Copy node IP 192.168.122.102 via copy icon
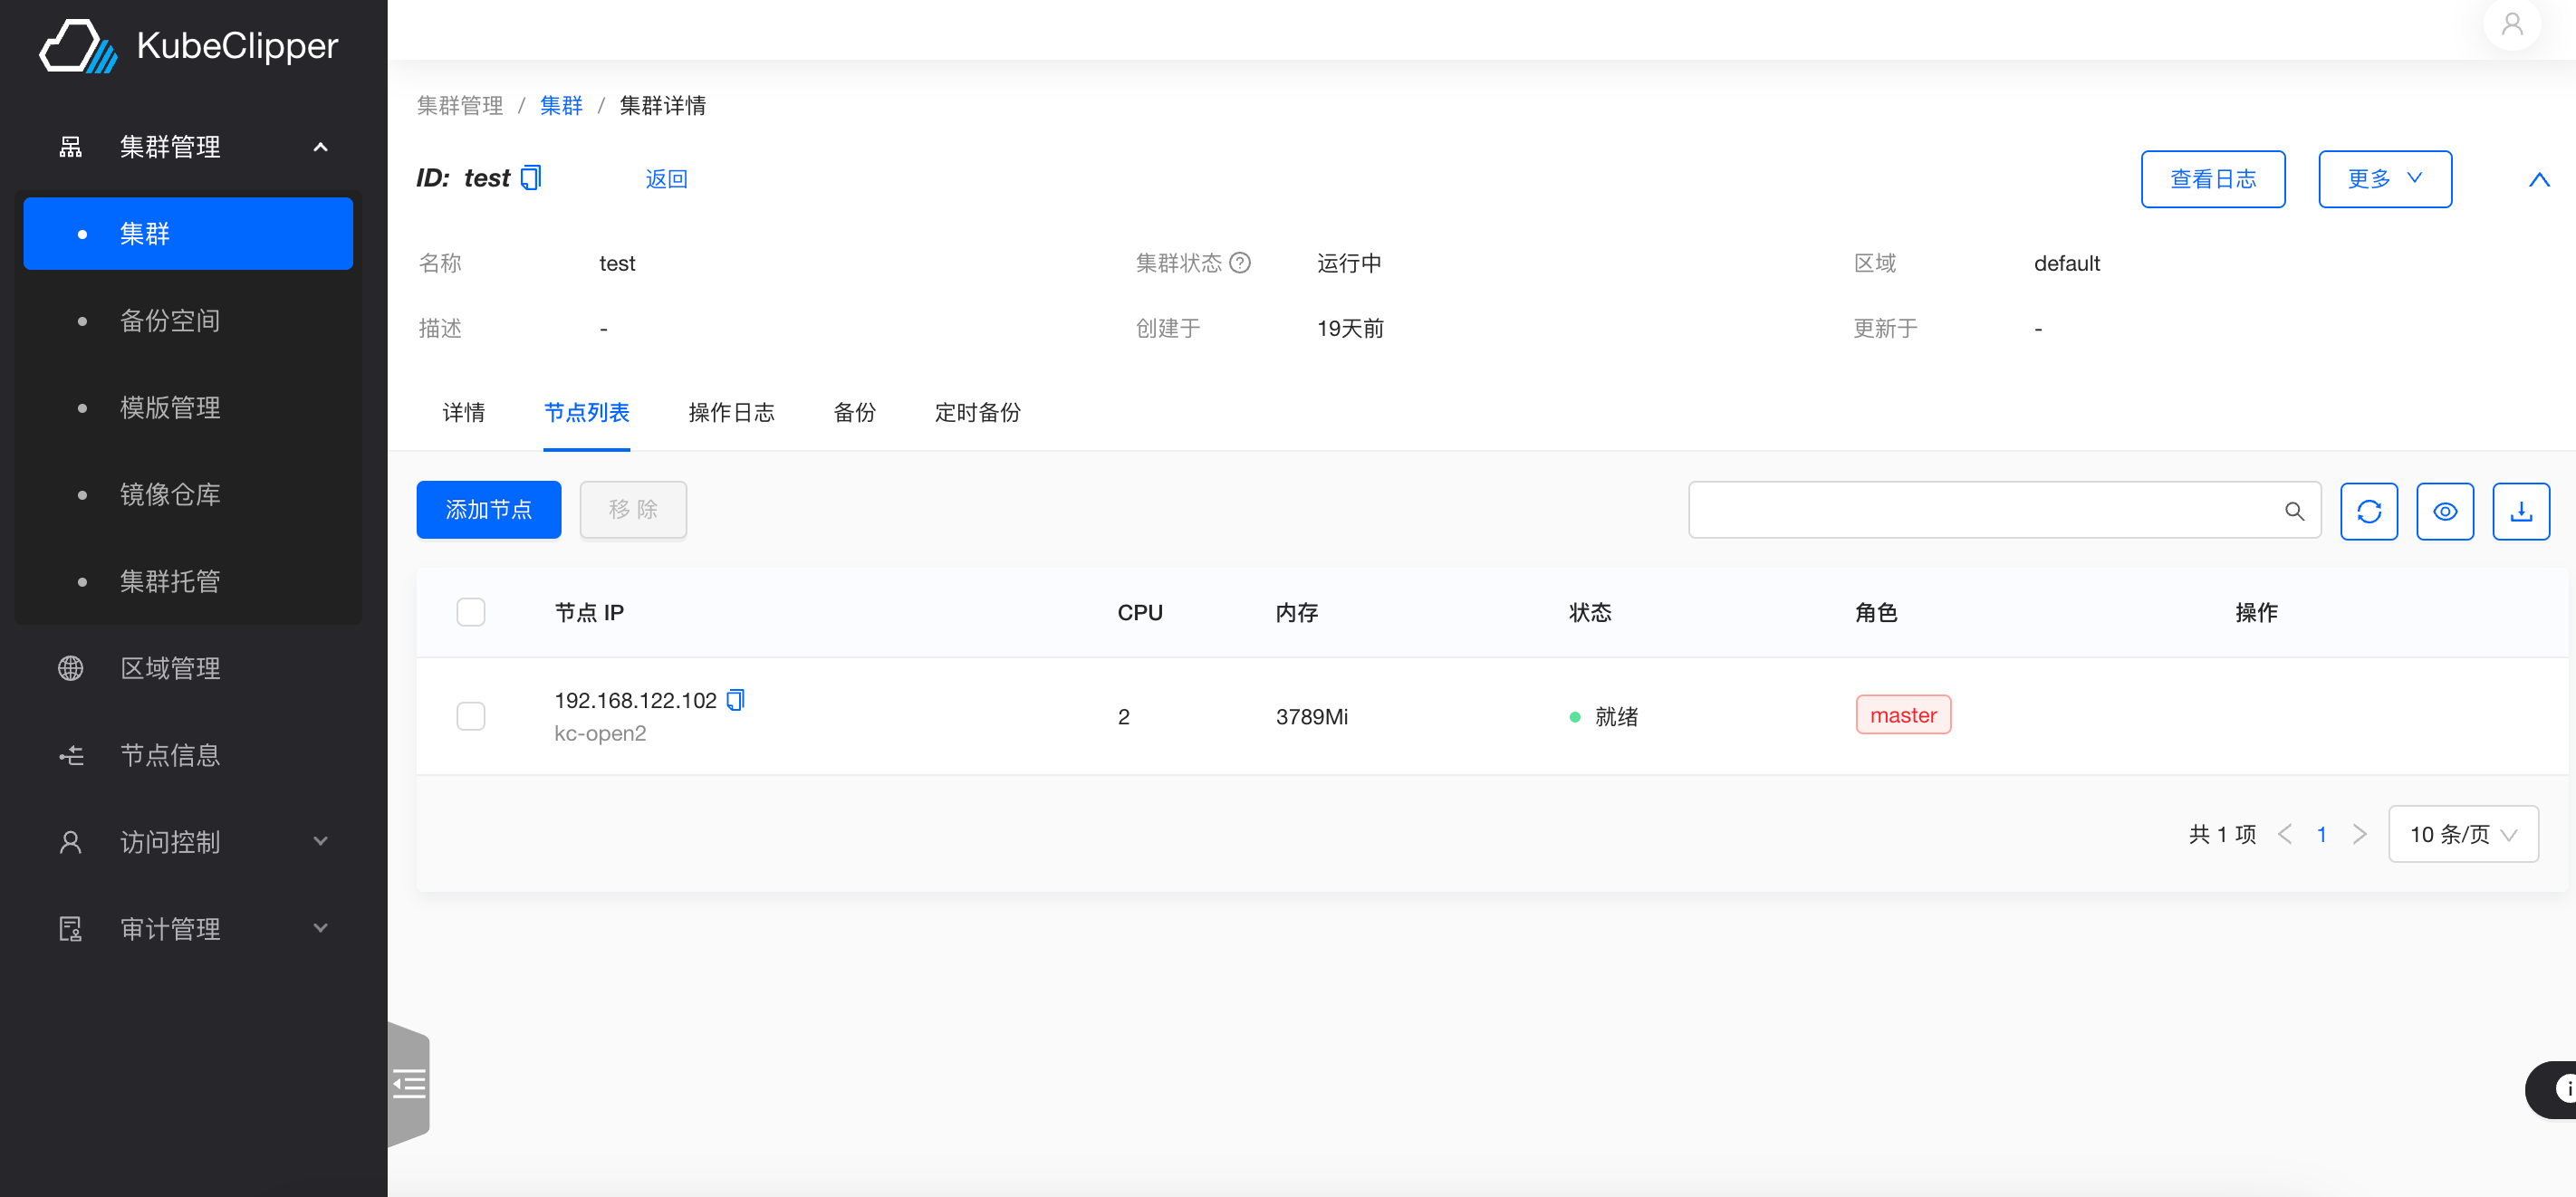 [x=736, y=700]
